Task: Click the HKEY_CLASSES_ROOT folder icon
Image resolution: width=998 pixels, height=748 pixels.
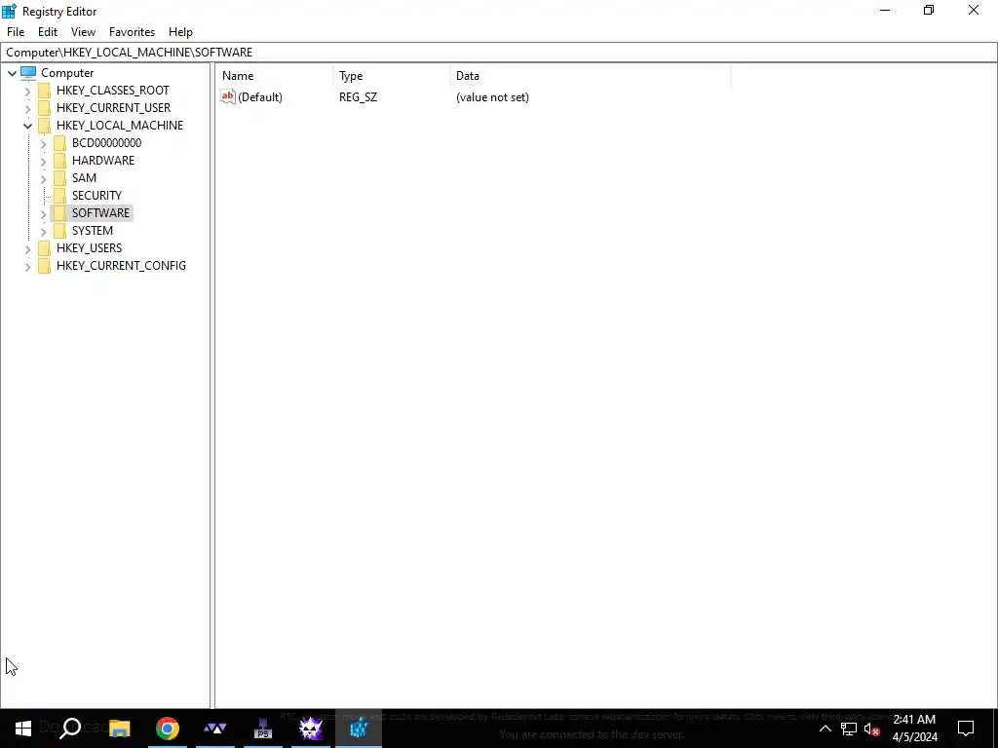Action: click(45, 91)
